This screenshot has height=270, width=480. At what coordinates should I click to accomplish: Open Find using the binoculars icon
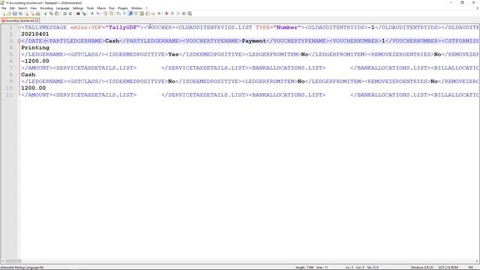coord(78,13)
